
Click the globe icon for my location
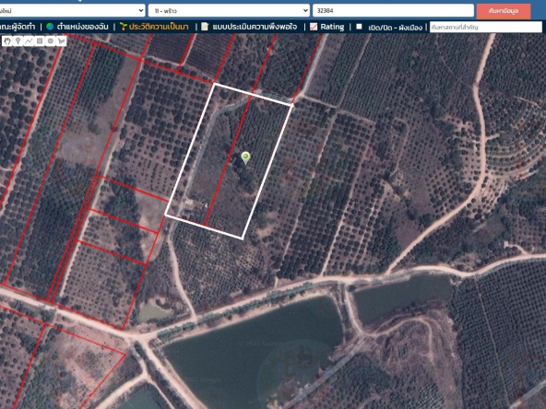click(50, 27)
